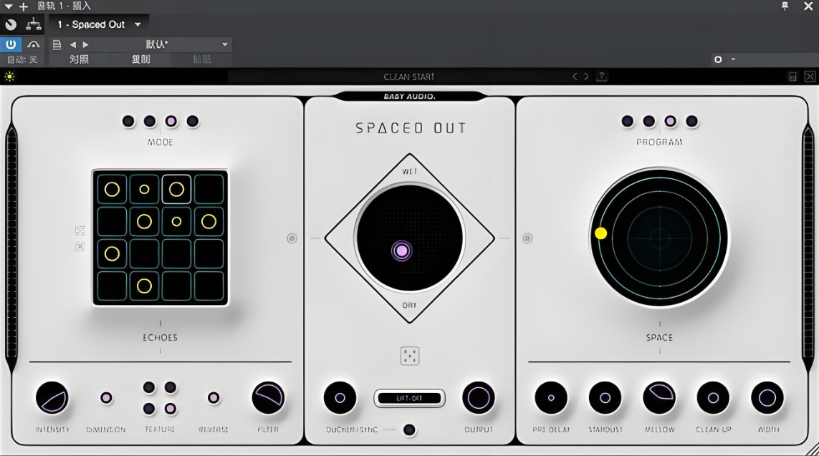Click the yellow dot on the Space radar dial
The height and width of the screenshot is (456, 819).
(x=600, y=233)
